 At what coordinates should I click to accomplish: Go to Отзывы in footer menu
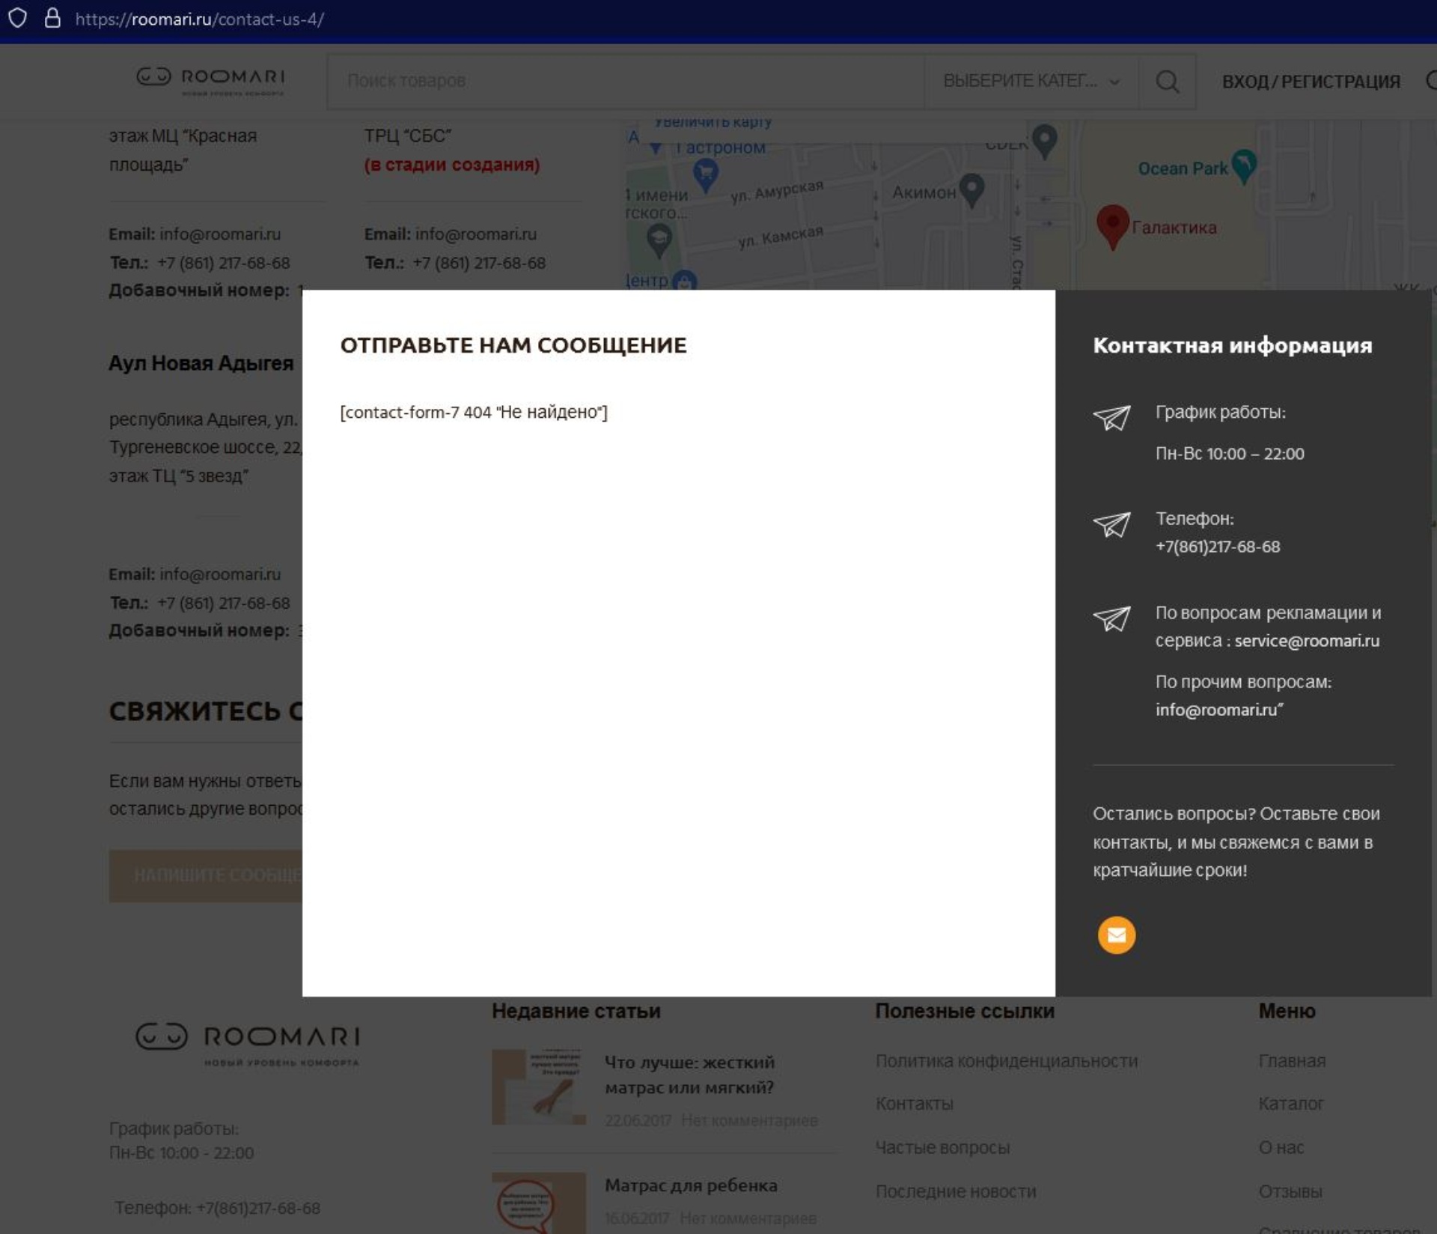pos(1290,1191)
